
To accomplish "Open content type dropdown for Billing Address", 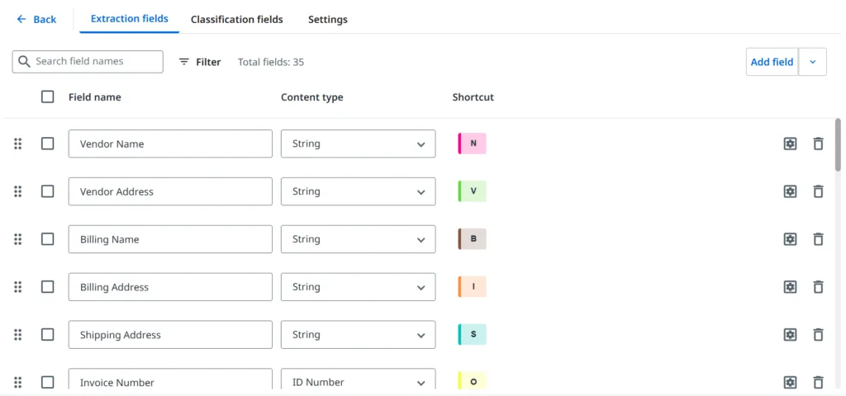I will click(359, 286).
